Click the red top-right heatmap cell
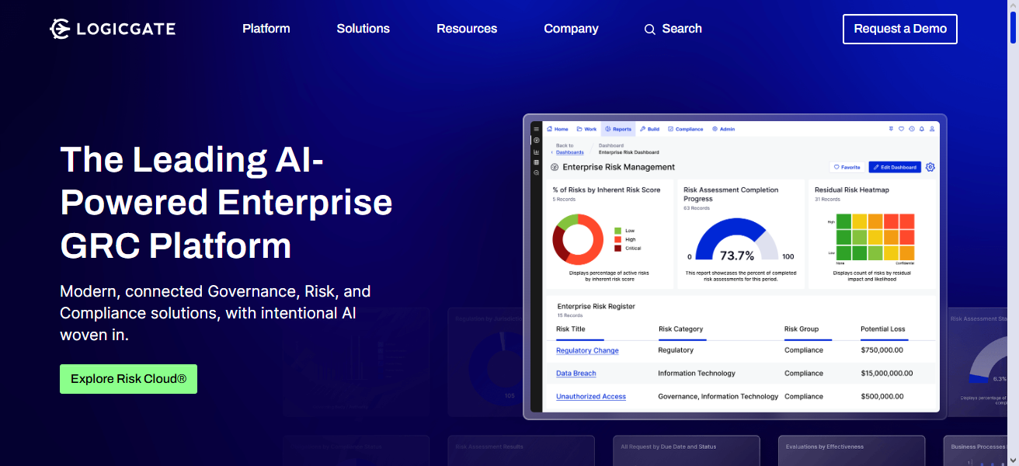 pos(906,221)
